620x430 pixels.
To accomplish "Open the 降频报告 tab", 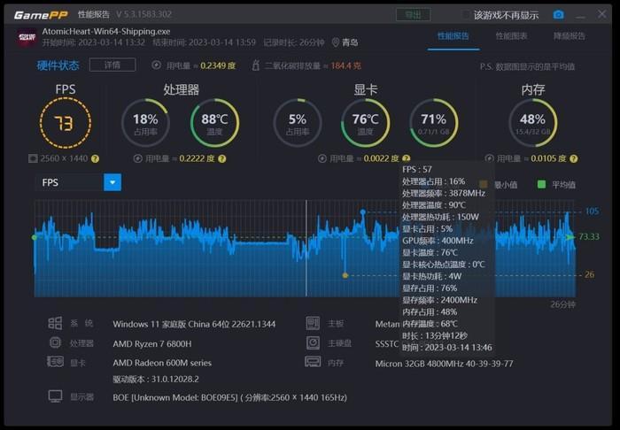I will pos(569,36).
